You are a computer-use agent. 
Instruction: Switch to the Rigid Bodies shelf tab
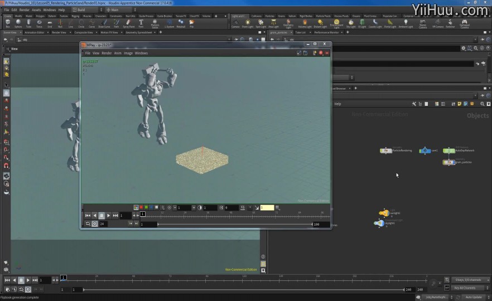pos(306,16)
